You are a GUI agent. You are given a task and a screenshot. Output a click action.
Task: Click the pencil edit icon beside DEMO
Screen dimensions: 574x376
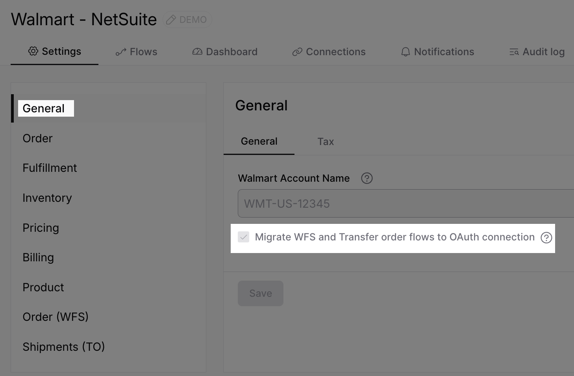(x=171, y=20)
